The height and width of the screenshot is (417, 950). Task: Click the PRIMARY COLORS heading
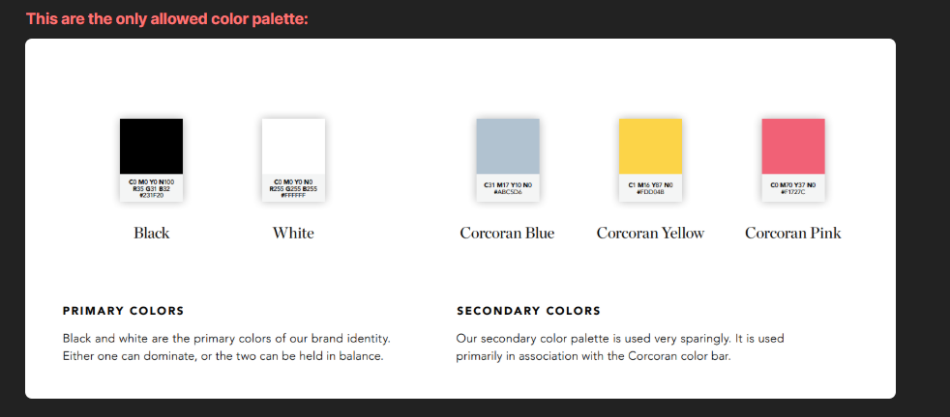click(123, 311)
